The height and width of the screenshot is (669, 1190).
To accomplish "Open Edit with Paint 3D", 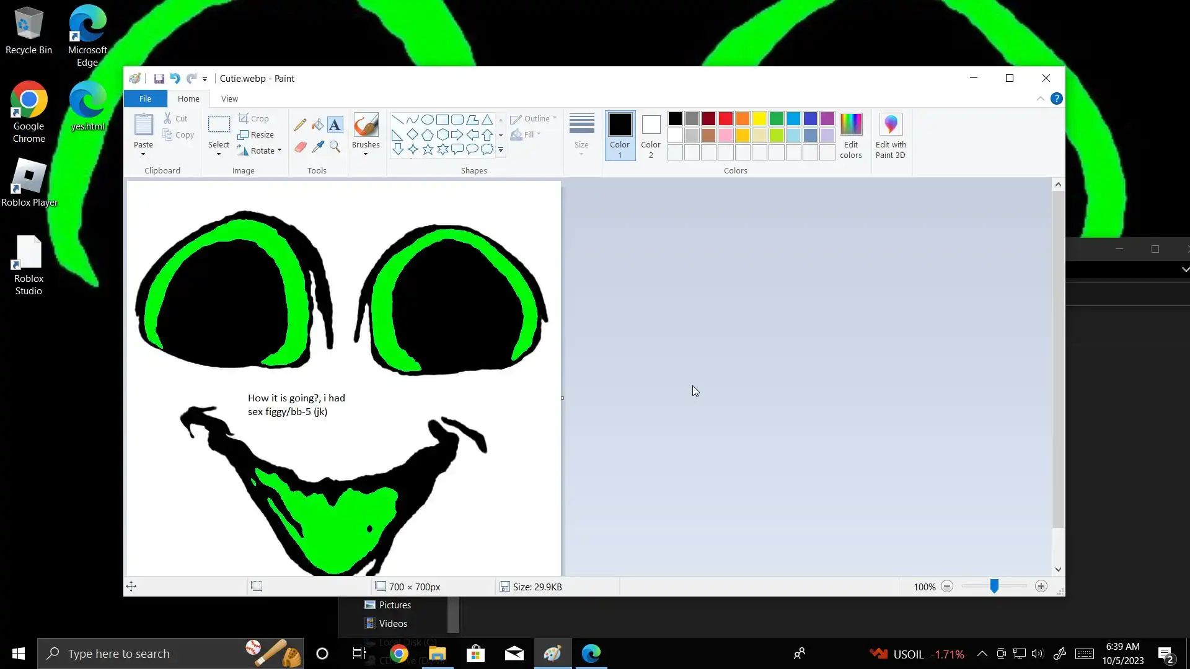I will coord(890,136).
